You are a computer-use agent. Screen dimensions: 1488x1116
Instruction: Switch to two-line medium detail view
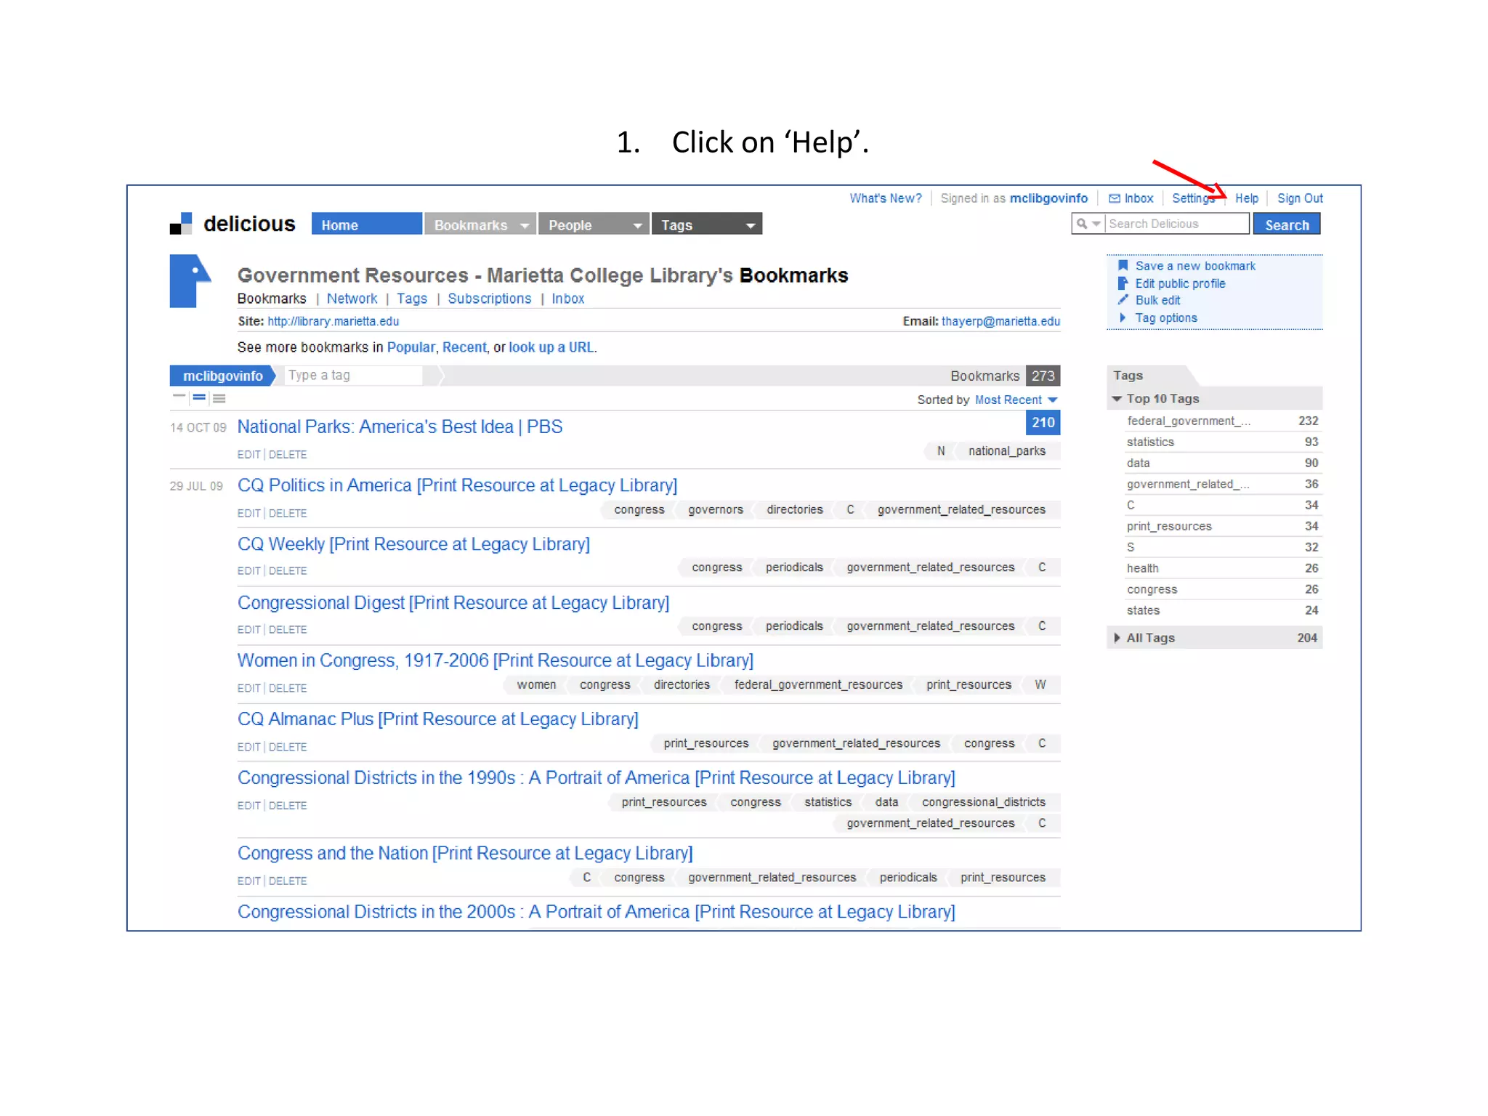pos(199,397)
